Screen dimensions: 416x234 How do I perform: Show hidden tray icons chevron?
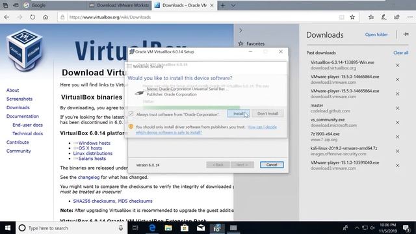[x=357, y=228]
